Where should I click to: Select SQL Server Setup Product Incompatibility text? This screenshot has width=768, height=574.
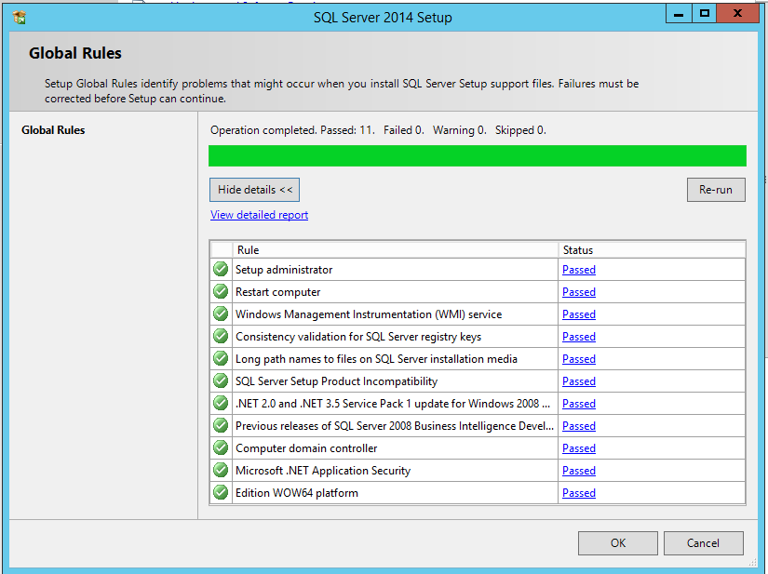[336, 381]
